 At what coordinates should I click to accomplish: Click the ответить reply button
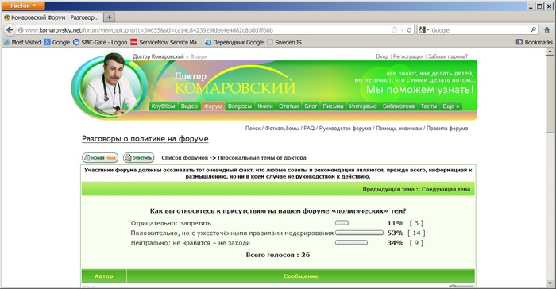click(x=139, y=158)
